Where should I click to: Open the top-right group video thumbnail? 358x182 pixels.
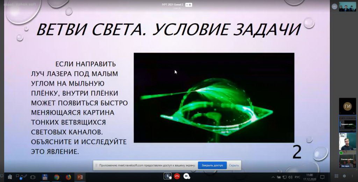click(x=348, y=6)
